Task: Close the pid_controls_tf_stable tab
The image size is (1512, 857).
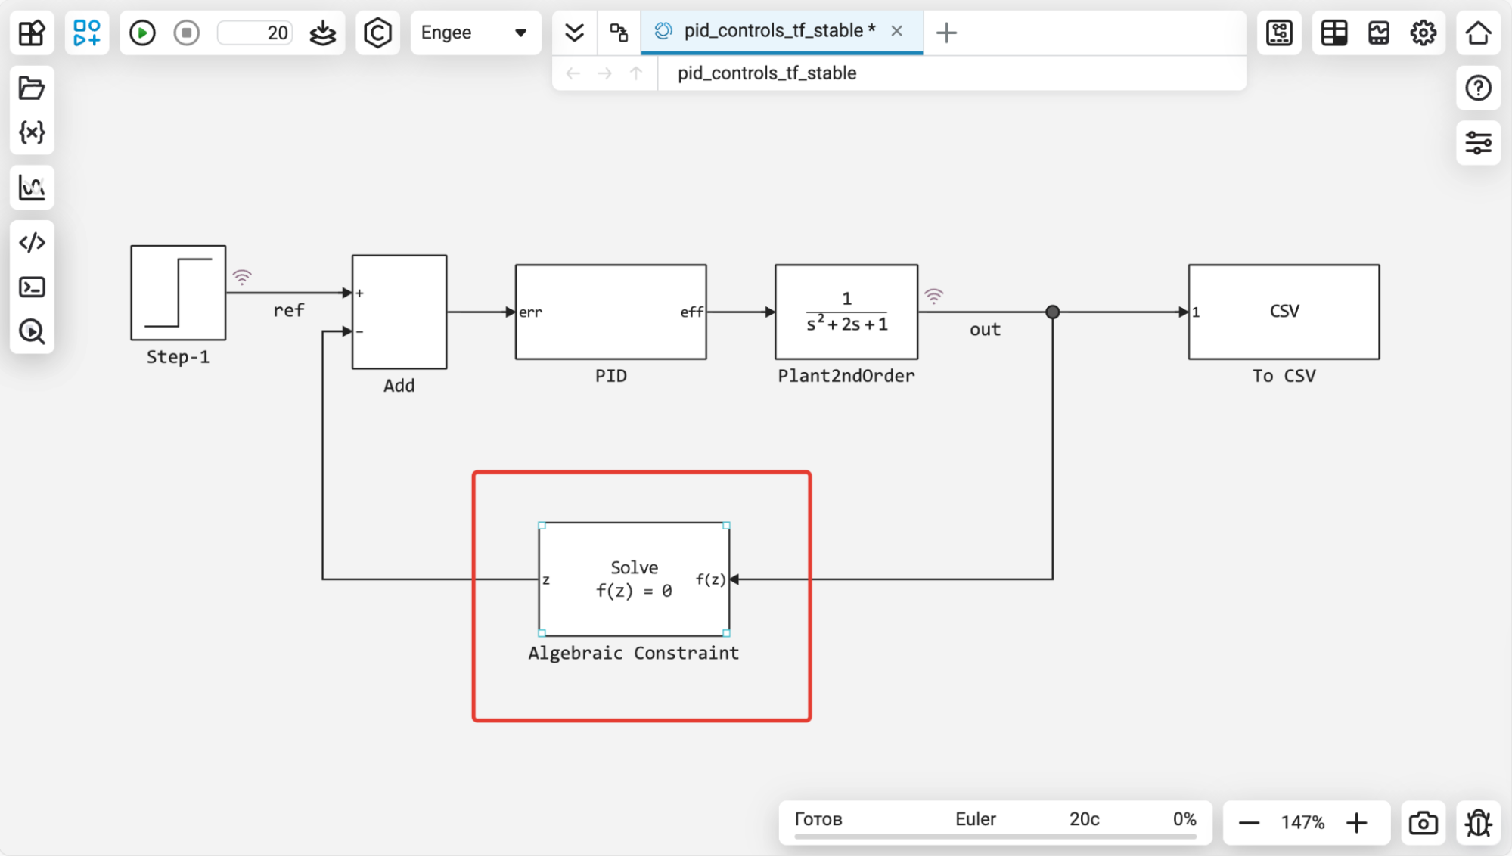Action: [896, 31]
